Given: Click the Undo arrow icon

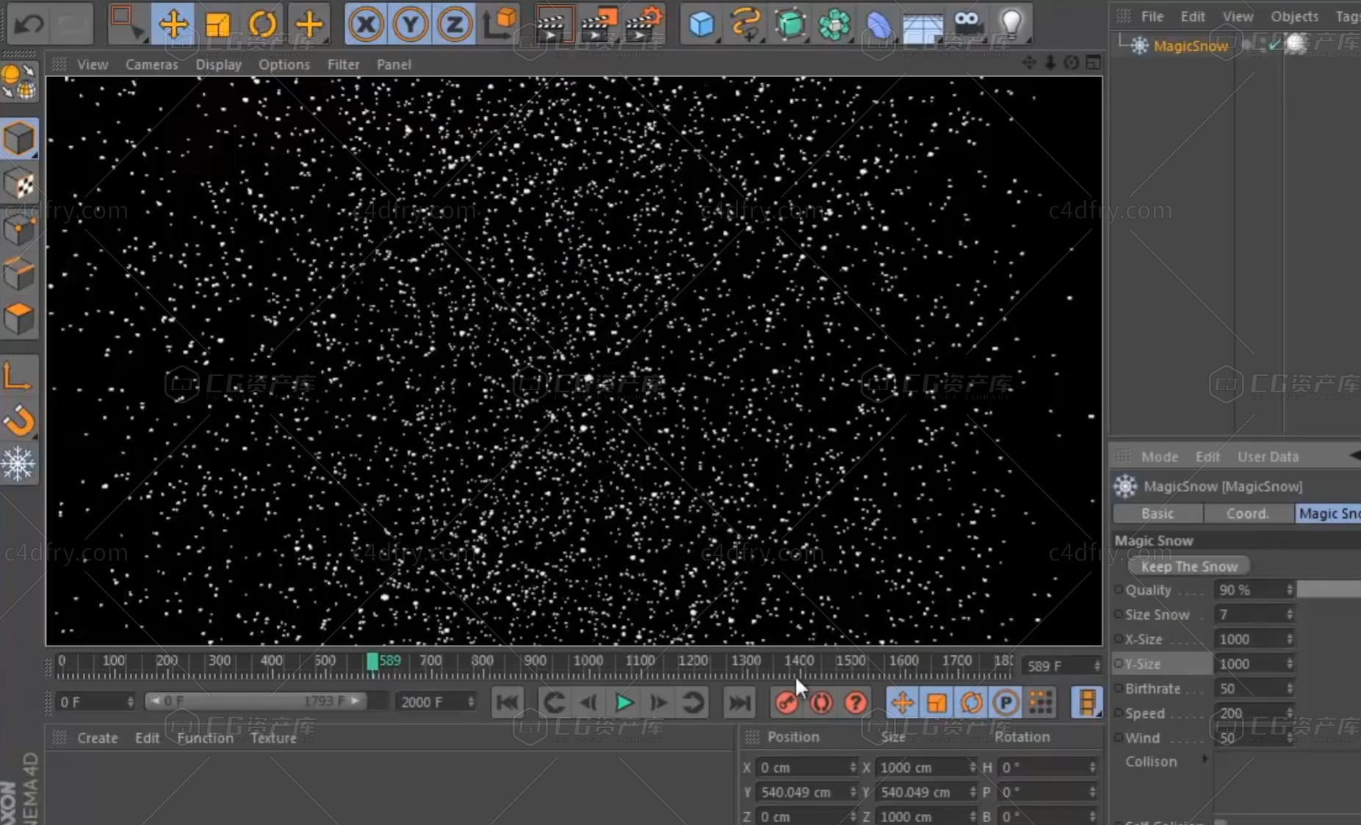Looking at the screenshot, I should tap(29, 24).
